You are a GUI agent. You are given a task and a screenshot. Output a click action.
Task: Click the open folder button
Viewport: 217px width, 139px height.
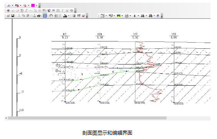click(x=8, y=16)
